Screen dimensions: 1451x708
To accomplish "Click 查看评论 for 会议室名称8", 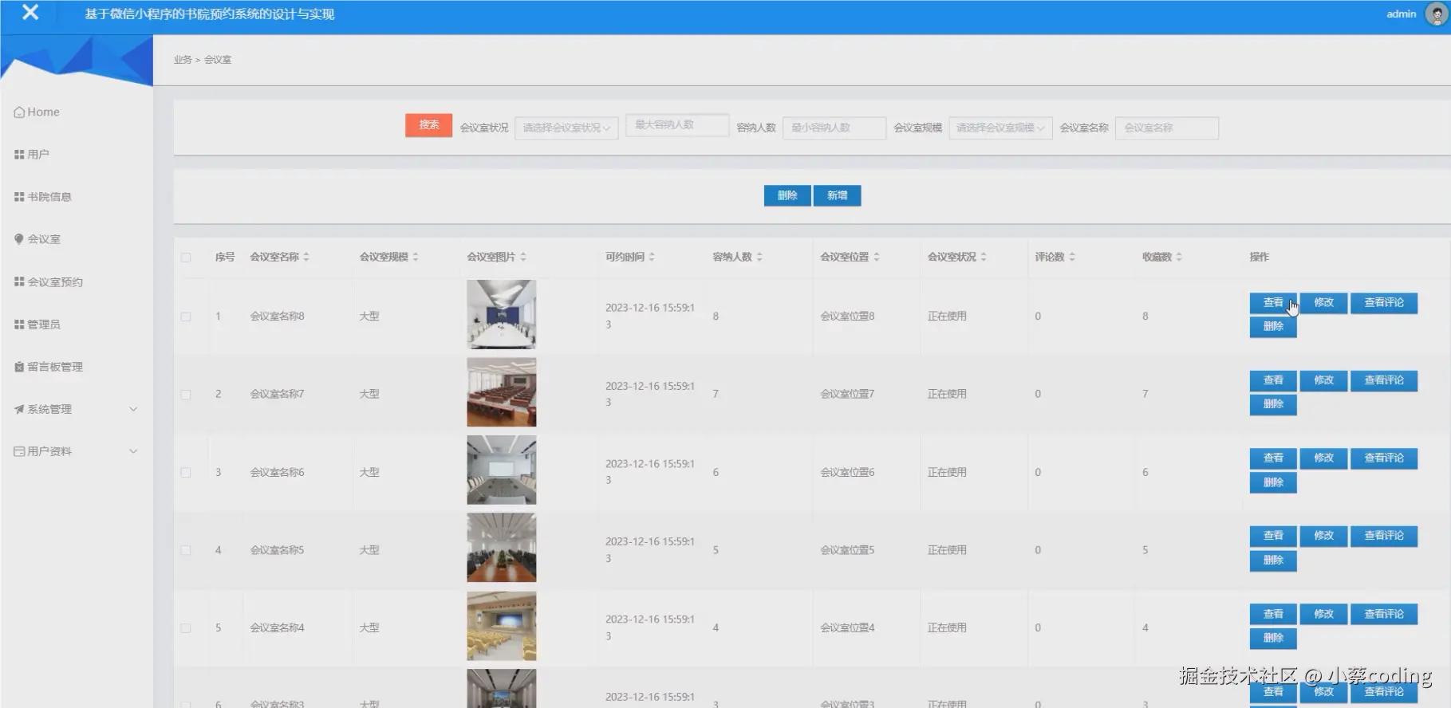I will [x=1384, y=303].
